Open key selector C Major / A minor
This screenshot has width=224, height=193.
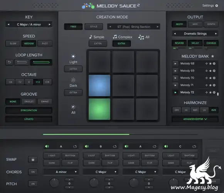tap(29, 24)
